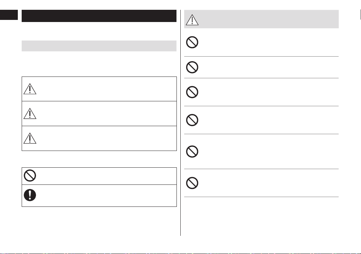Image resolution: width=361 pixels, height=254 pixels.
Task: Select the second prohibition symbol in the right column
Action: [192, 67]
